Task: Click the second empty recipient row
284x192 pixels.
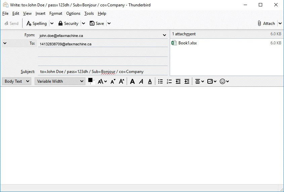Action: (x=103, y=62)
